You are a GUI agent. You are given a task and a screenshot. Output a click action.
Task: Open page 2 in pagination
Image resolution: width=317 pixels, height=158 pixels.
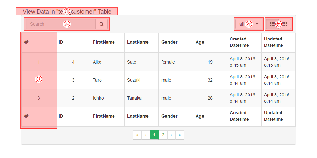[163, 135]
